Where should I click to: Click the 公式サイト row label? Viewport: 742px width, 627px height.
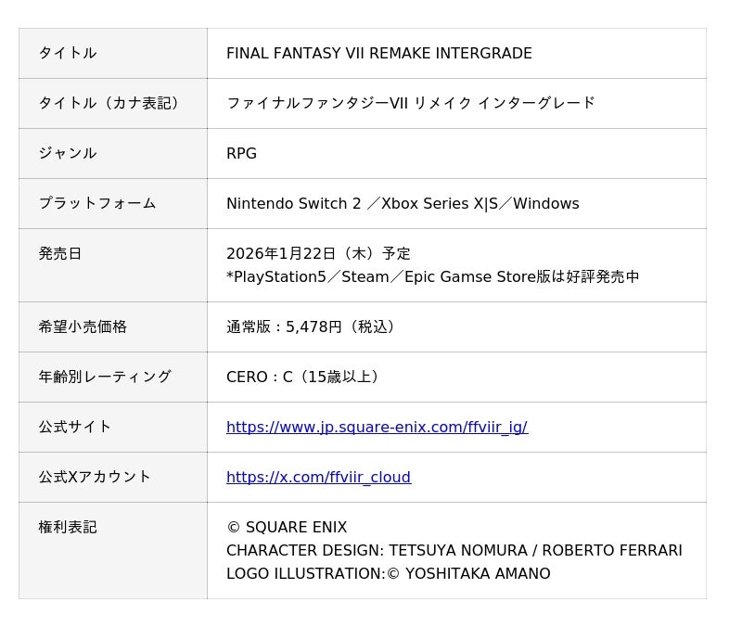[x=75, y=428]
